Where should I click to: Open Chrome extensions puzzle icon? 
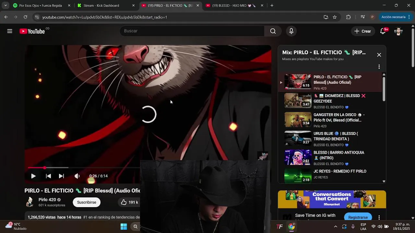pyautogui.click(x=349, y=17)
